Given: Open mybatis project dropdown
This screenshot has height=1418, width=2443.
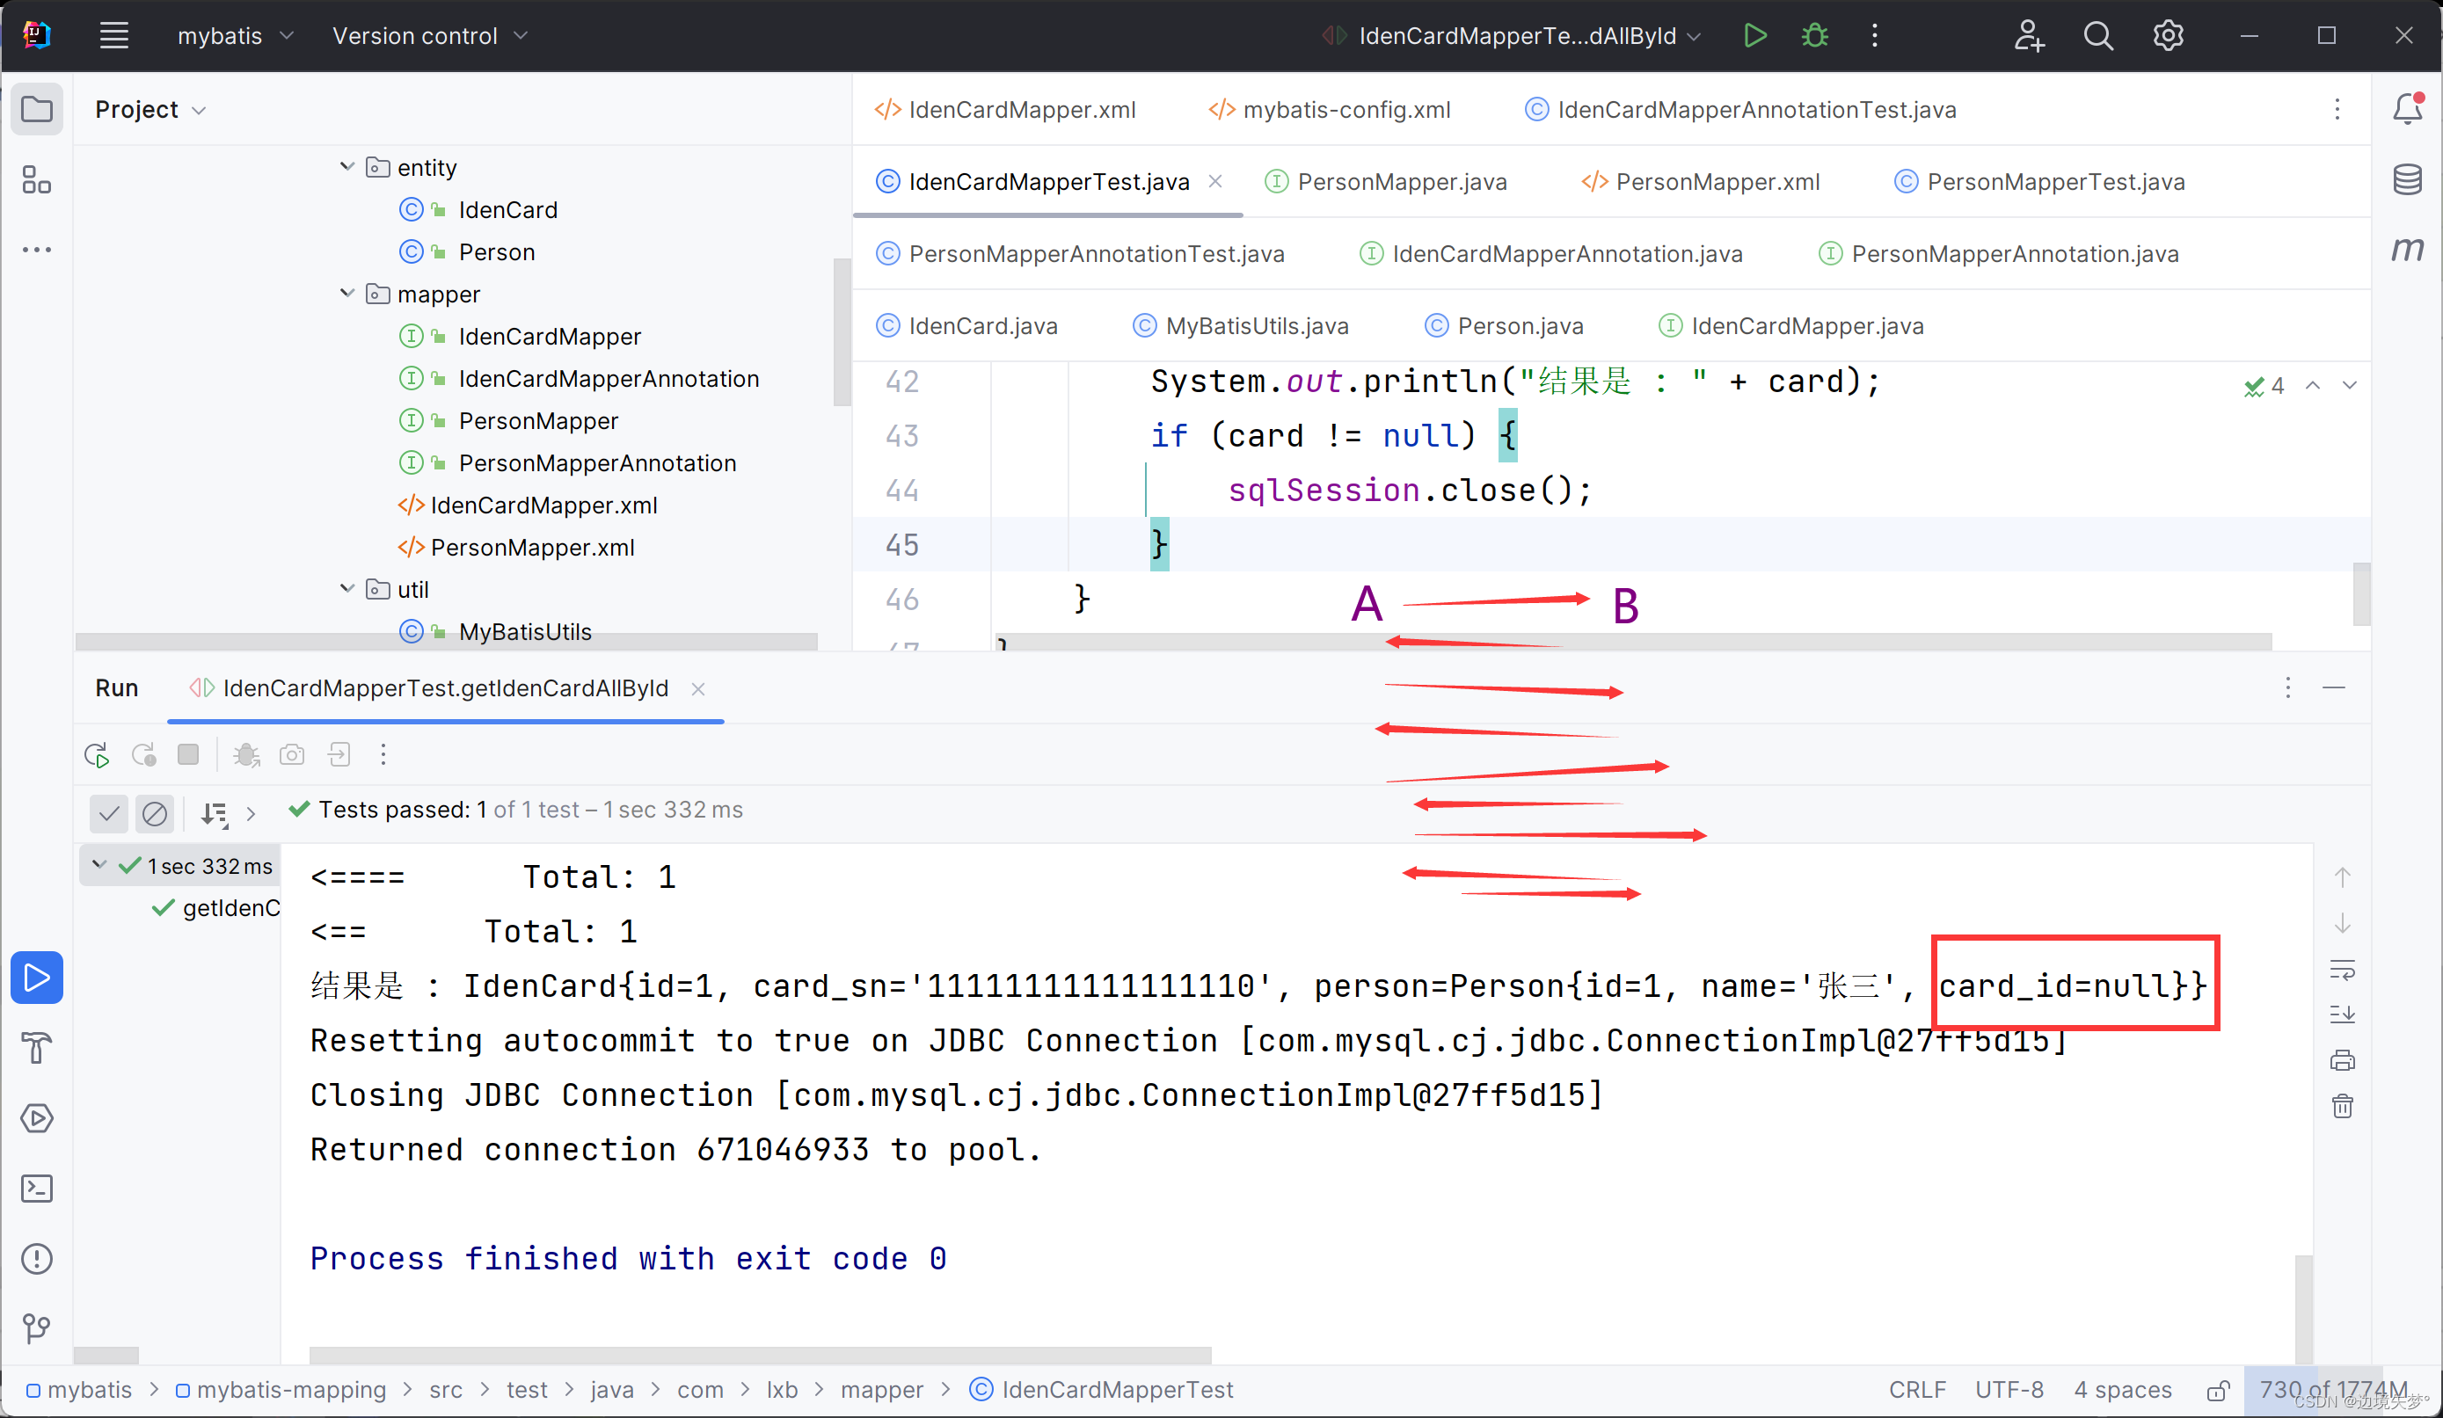Looking at the screenshot, I should [x=235, y=36].
